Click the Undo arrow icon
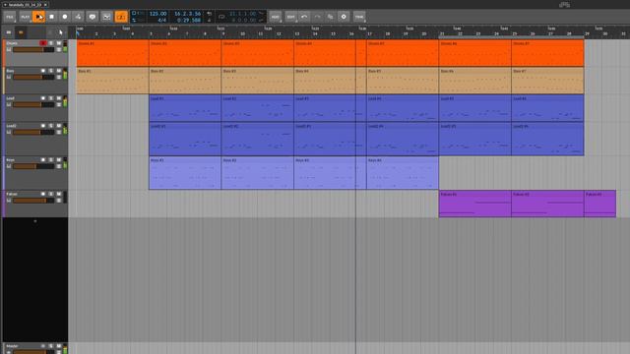Image resolution: width=630 pixels, height=354 pixels. click(304, 17)
